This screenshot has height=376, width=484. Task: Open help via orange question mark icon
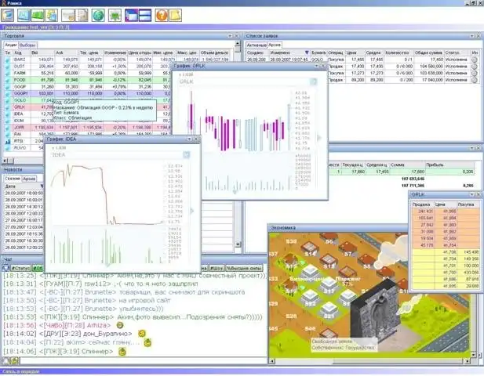coord(162,15)
